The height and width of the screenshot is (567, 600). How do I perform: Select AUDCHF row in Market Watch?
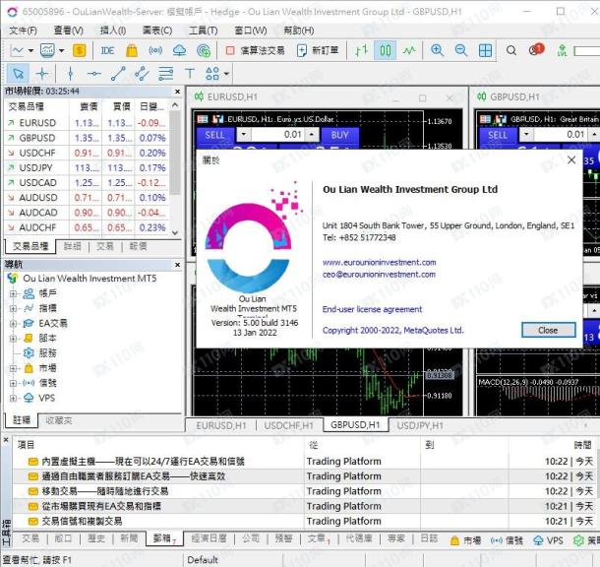pyautogui.click(x=87, y=227)
